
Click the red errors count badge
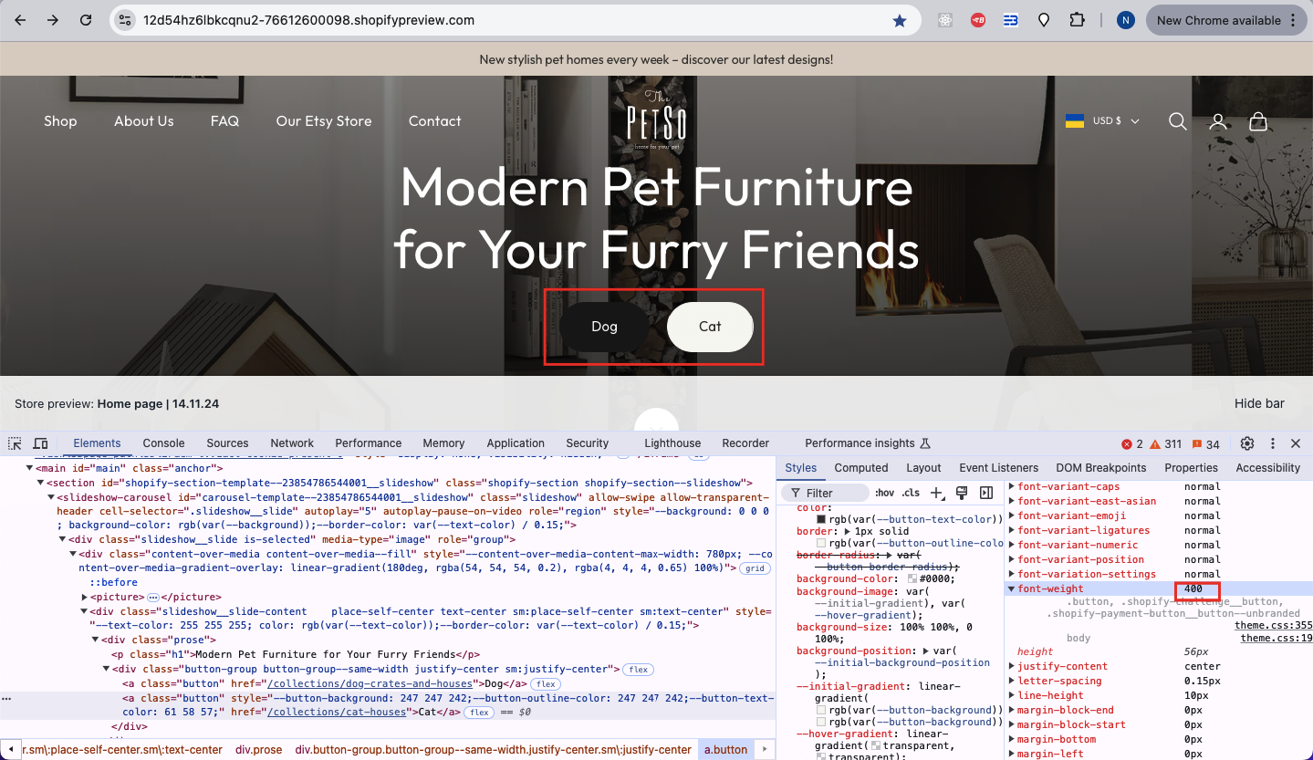[1132, 444]
